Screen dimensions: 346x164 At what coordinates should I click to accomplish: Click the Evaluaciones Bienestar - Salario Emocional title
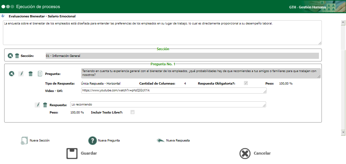42,16
